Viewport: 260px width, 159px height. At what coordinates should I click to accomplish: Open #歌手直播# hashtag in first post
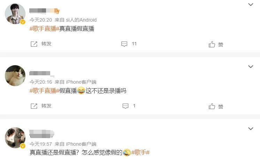pyautogui.click(x=44, y=29)
